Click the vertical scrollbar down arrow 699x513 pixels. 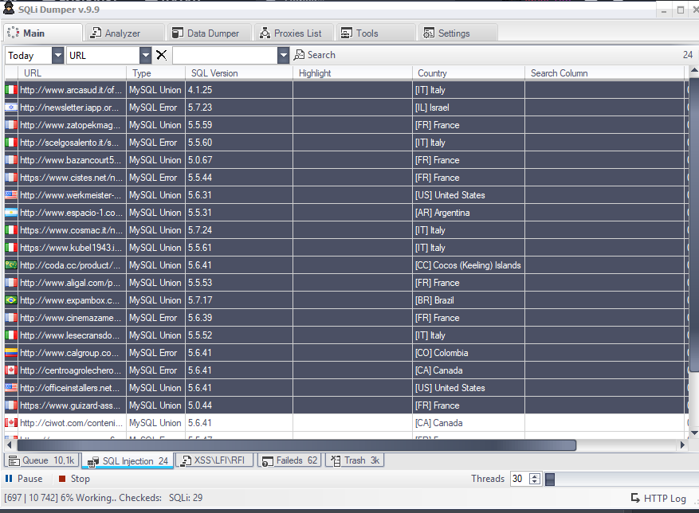693,433
